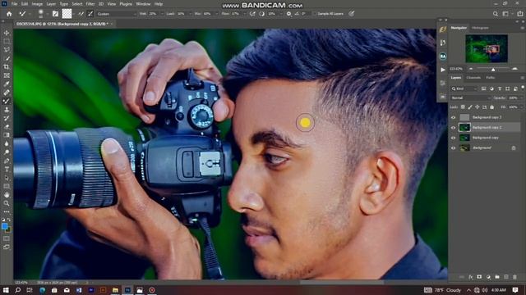Select the Rectangle shape tool
The width and height of the screenshot is (526, 295).
point(7,186)
